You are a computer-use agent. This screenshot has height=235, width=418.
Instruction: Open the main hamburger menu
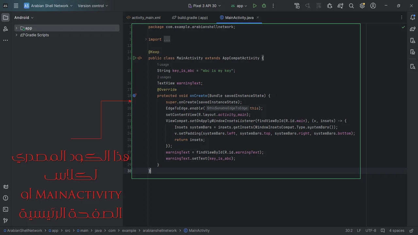(16, 6)
